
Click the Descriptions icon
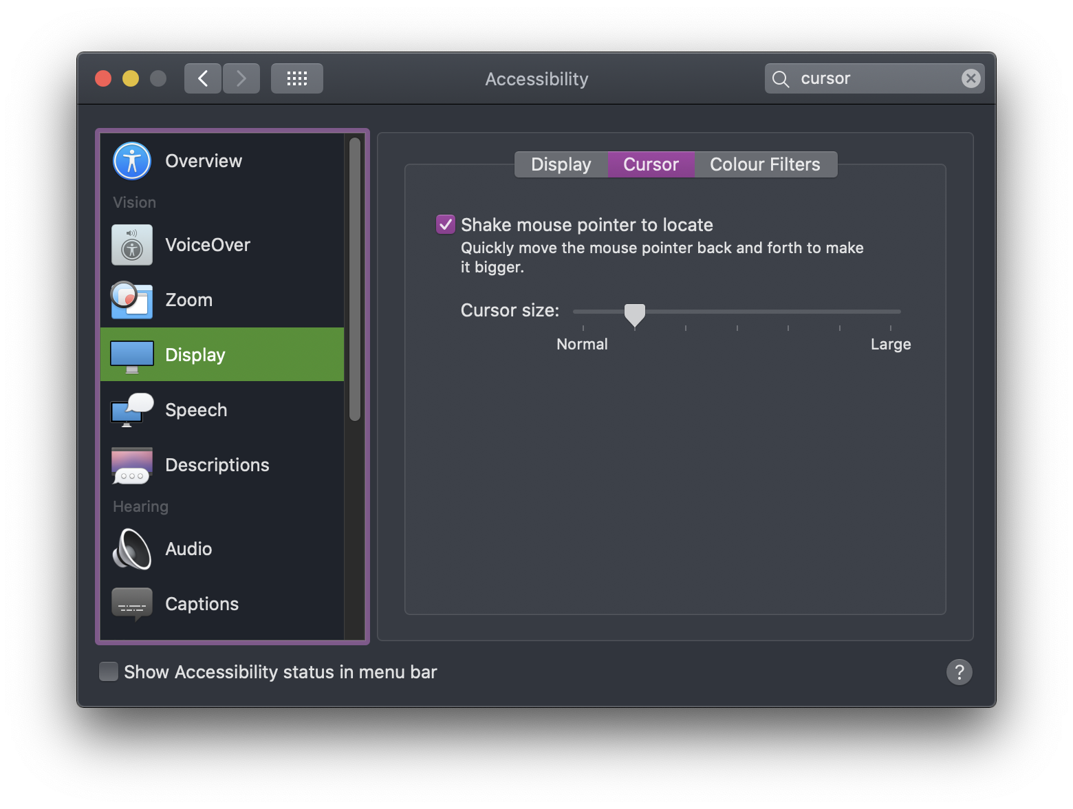pyautogui.click(x=132, y=466)
